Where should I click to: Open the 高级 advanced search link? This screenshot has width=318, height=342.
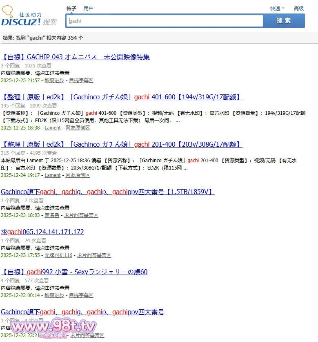click(298, 8)
